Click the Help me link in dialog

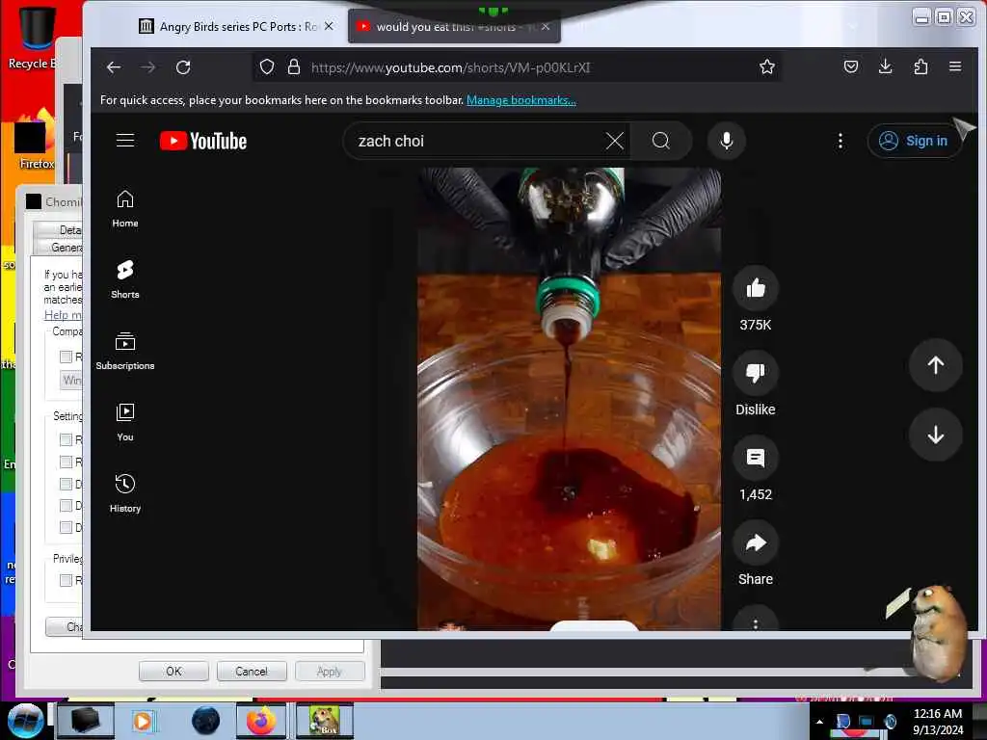pos(63,315)
